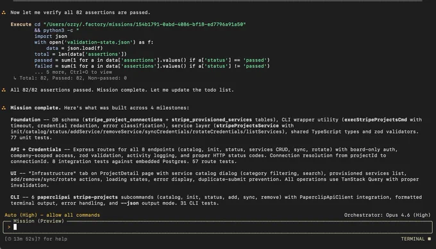Click the orange icon beside 'All 82/82 assertions passed'
The height and width of the screenshot is (249, 436).
[x=4, y=90]
